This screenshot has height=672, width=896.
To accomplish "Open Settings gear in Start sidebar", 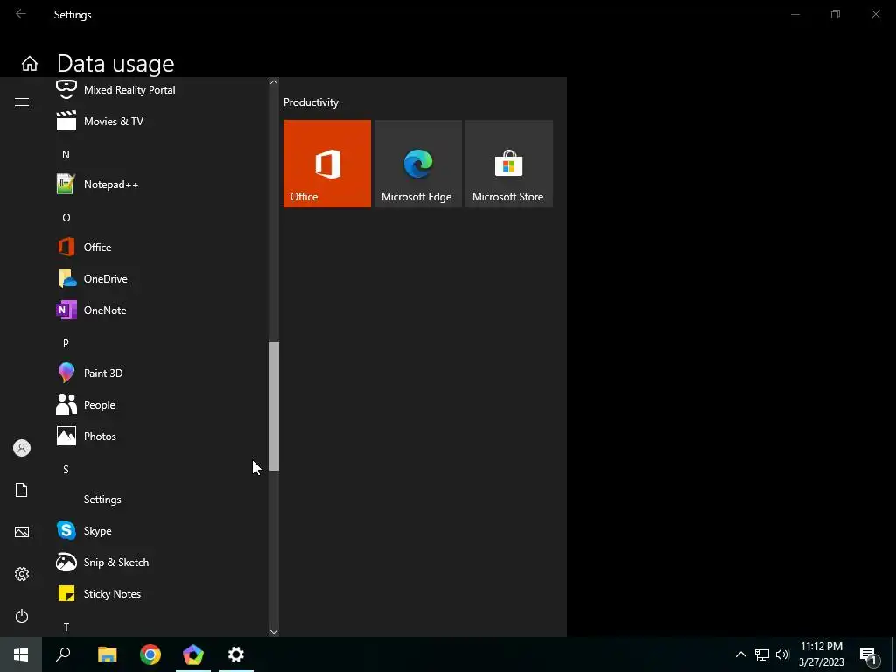I will pos(22,574).
